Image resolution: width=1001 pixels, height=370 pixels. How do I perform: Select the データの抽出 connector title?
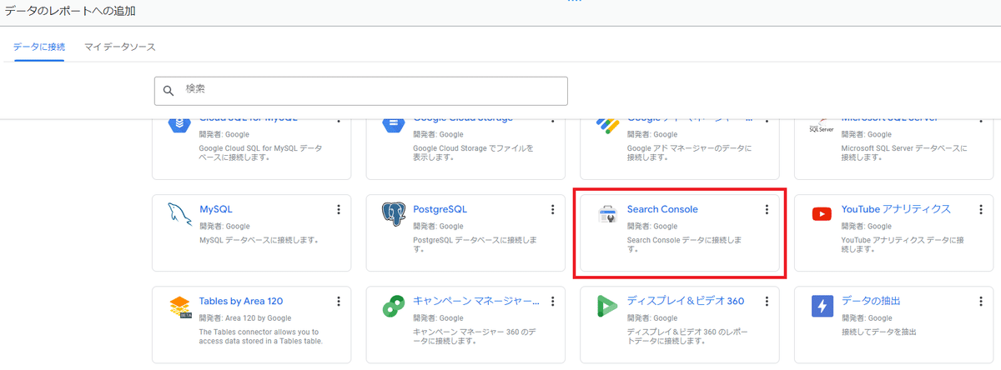click(x=871, y=301)
